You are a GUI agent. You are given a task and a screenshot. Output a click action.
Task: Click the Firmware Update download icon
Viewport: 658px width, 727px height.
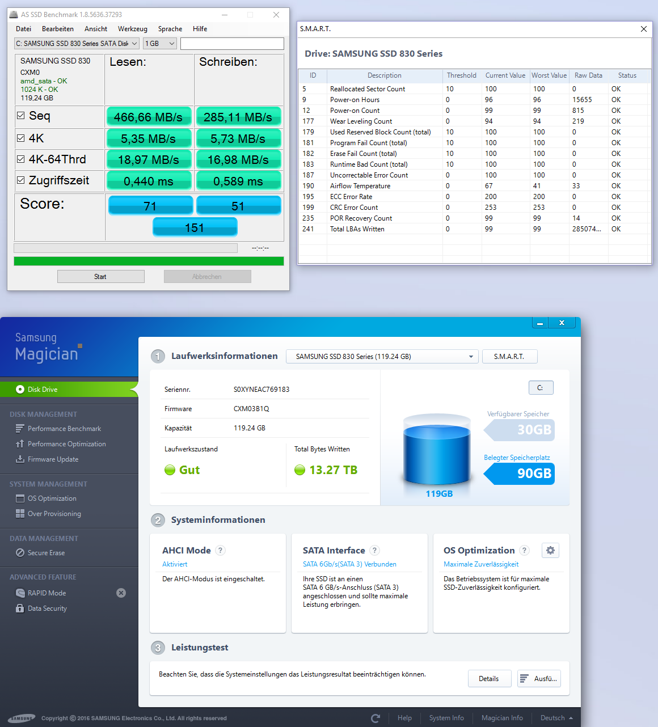tap(20, 459)
